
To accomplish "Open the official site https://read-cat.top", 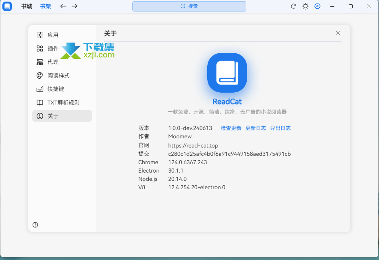I will (193, 146).
